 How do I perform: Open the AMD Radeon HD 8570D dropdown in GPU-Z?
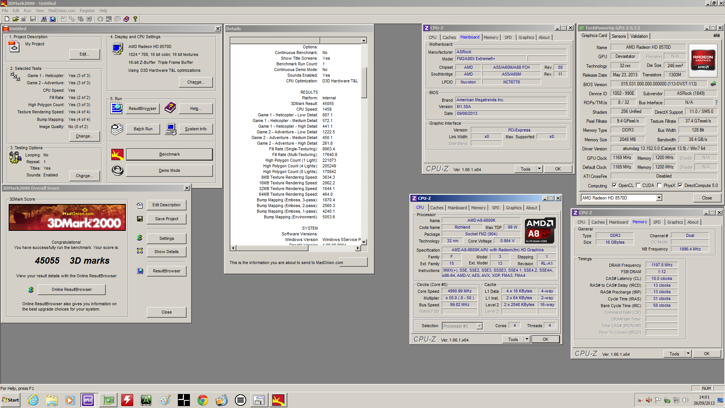click(x=659, y=198)
